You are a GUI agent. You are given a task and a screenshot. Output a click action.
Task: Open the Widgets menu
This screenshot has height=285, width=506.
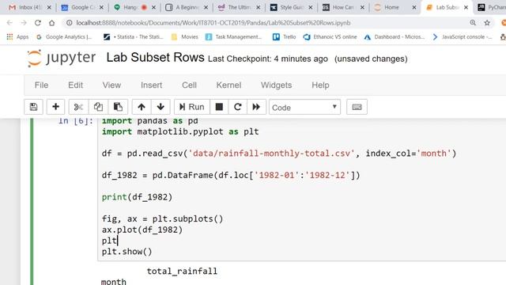276,85
